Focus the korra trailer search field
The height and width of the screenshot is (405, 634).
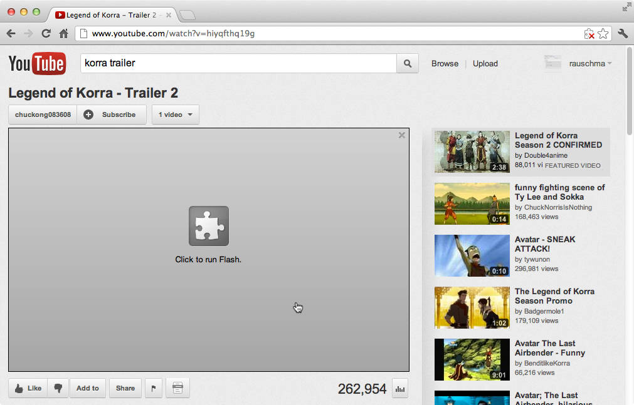(x=238, y=63)
